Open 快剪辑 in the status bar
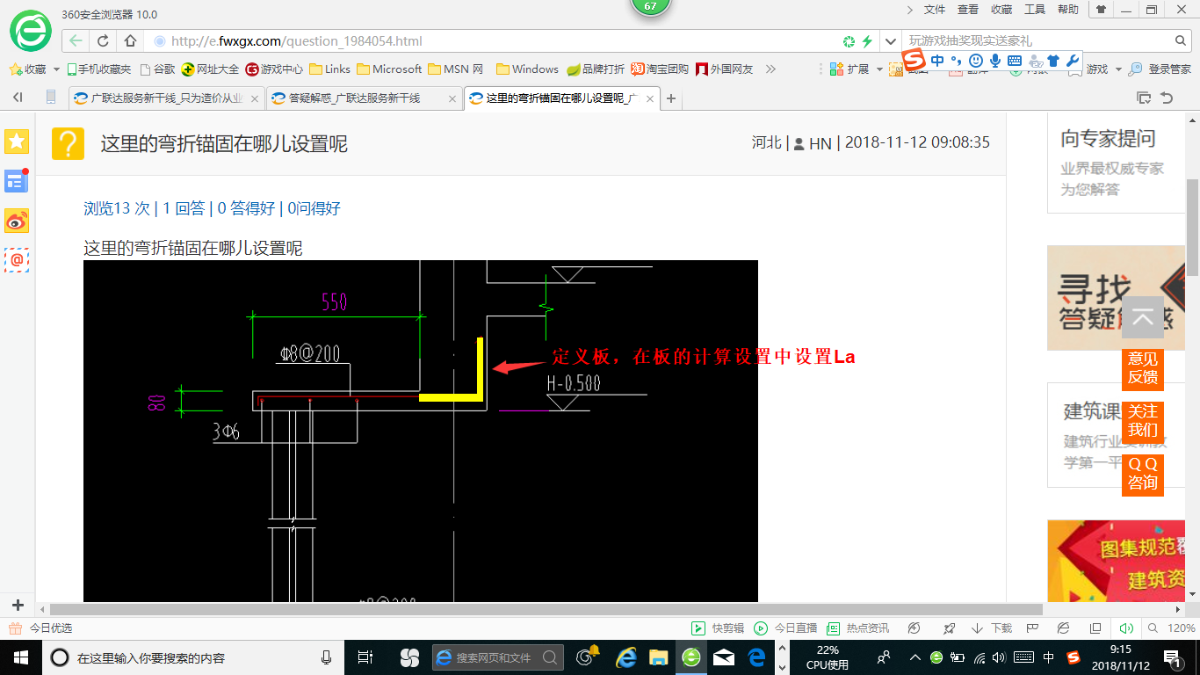Screen dimensions: 1200x675 pos(719,628)
